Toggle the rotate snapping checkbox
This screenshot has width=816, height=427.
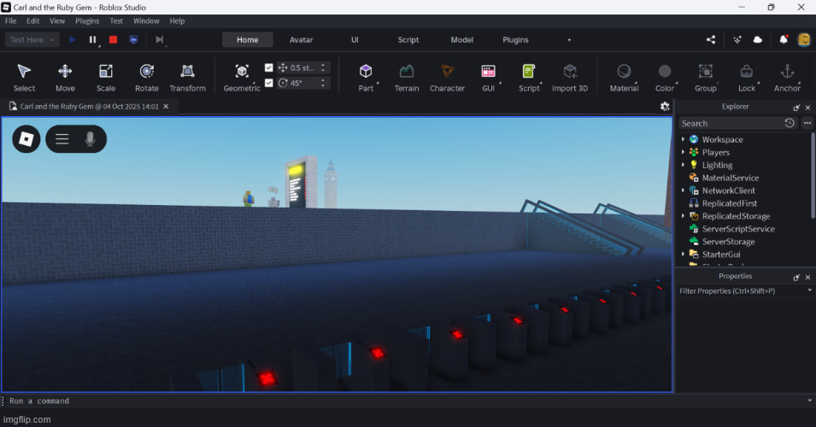[x=268, y=83]
